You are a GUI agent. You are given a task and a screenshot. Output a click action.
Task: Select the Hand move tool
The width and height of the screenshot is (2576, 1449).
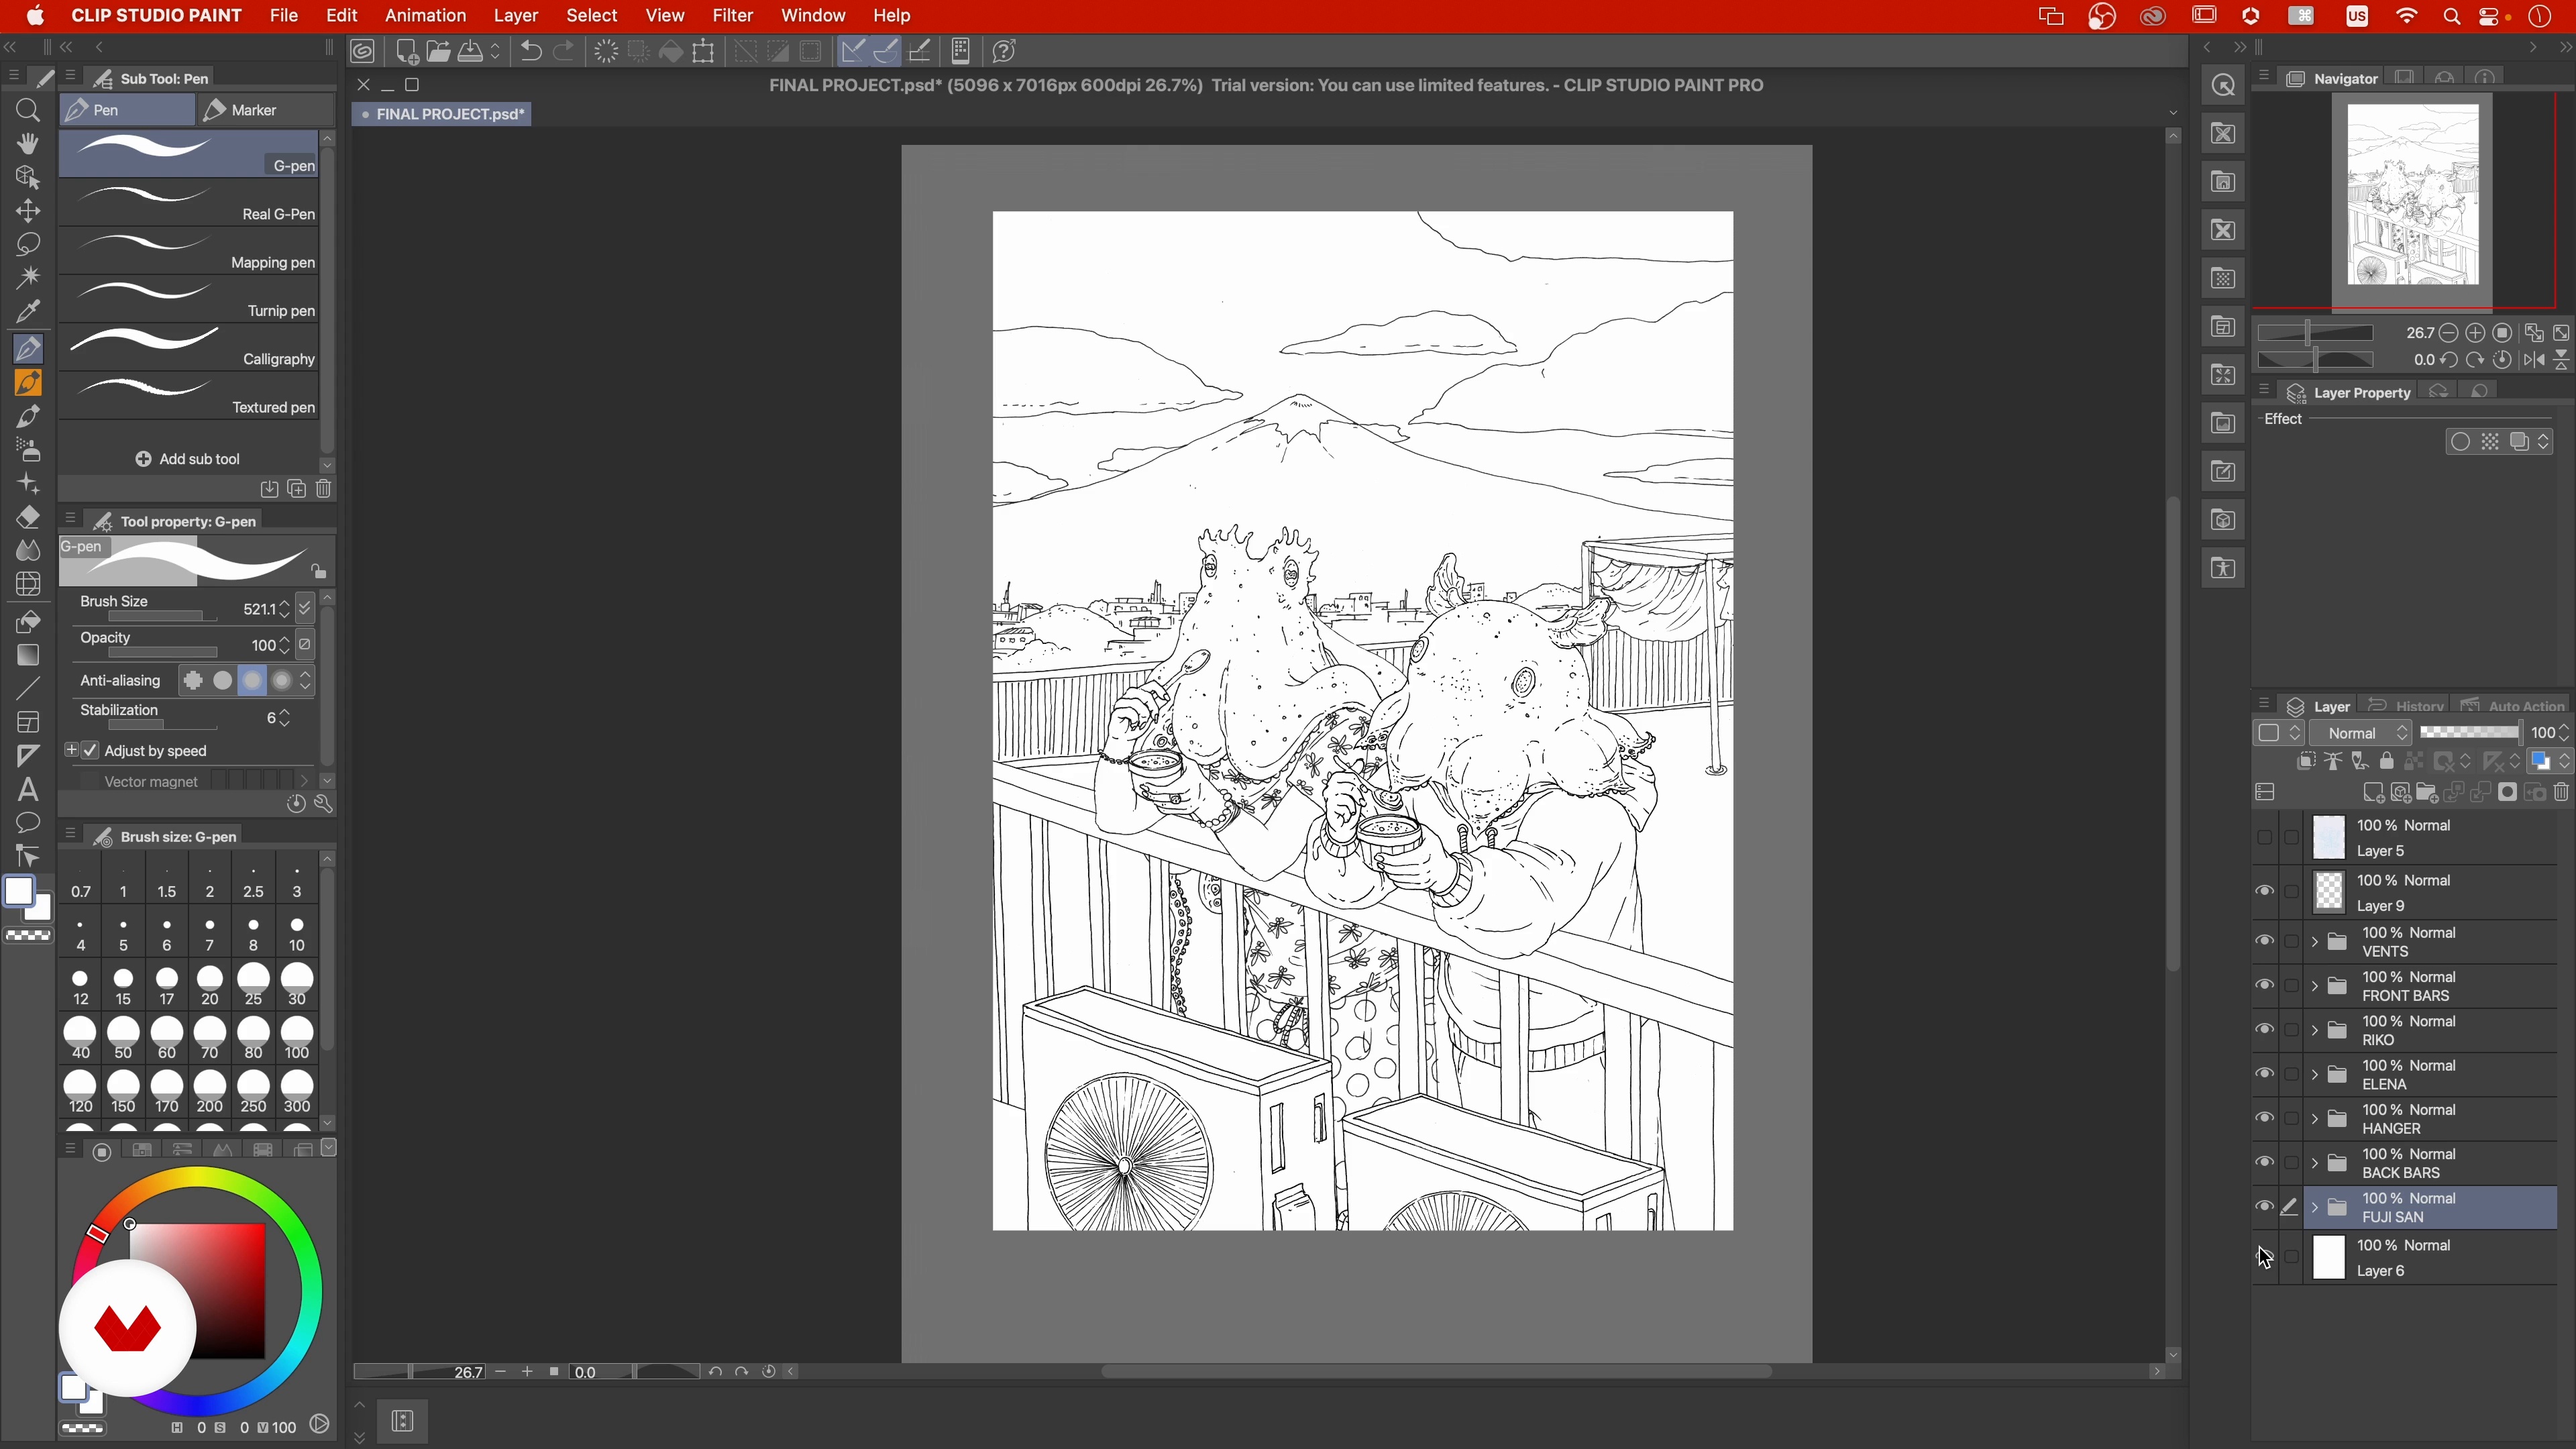pos(28,143)
